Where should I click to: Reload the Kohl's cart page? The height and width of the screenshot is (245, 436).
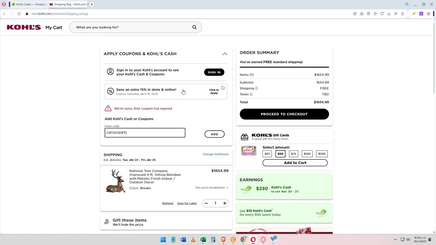[19, 14]
